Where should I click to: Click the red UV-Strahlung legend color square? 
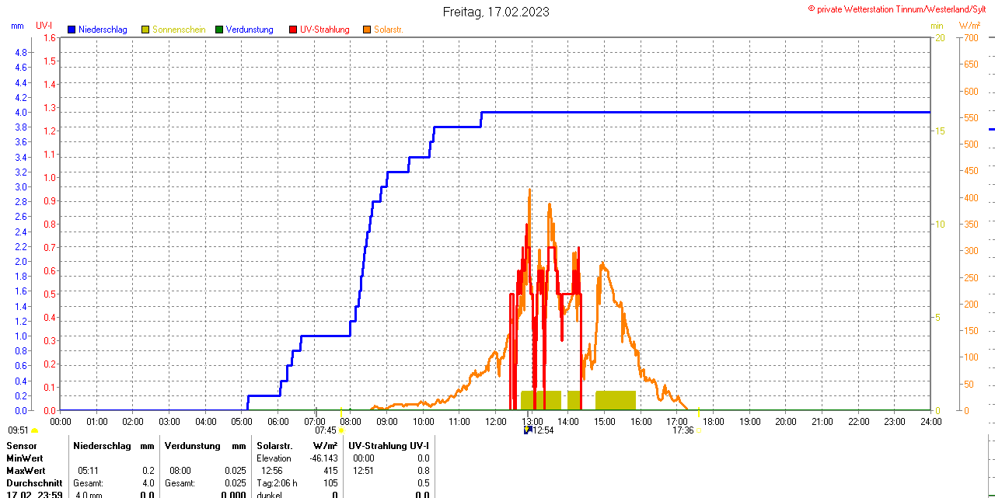pyautogui.click(x=293, y=30)
